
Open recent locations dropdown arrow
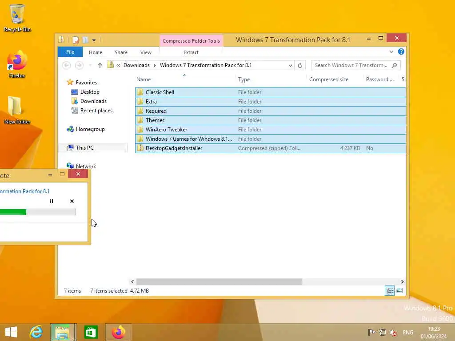pos(90,66)
